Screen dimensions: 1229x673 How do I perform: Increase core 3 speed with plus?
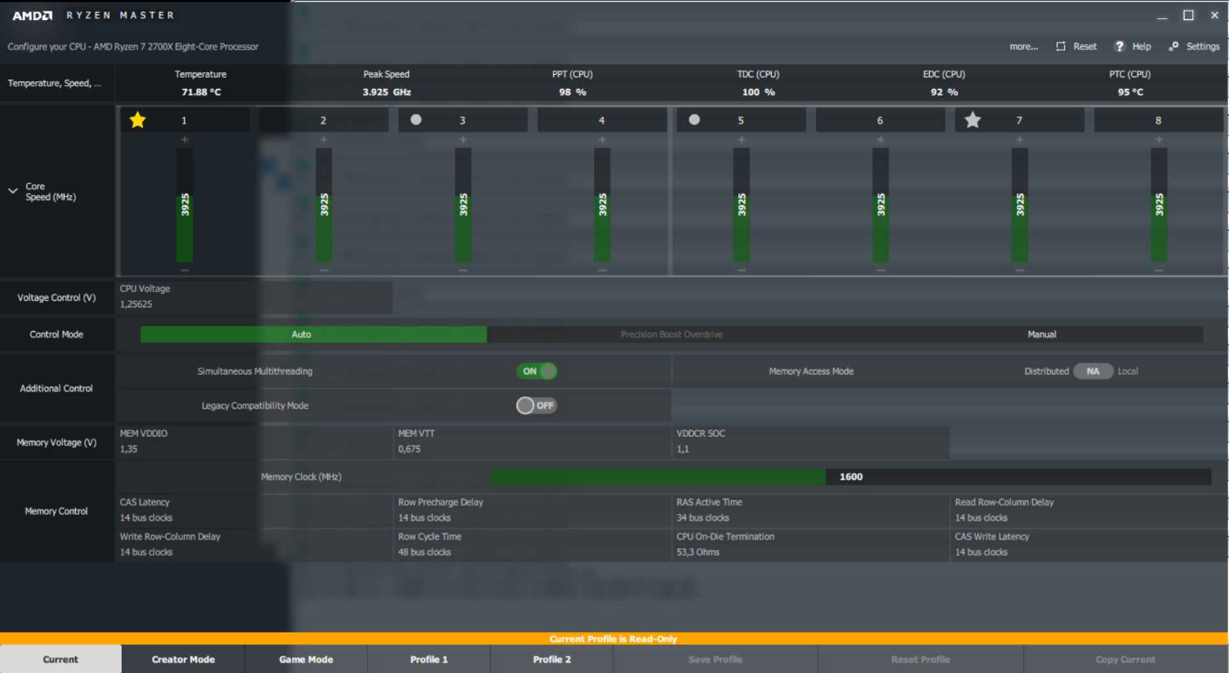tap(462, 139)
